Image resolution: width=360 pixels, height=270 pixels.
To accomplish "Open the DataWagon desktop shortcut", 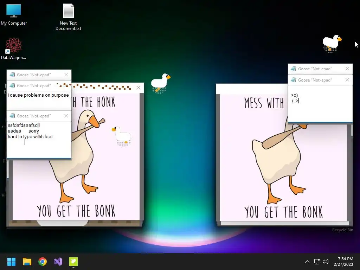I will 14,49.
